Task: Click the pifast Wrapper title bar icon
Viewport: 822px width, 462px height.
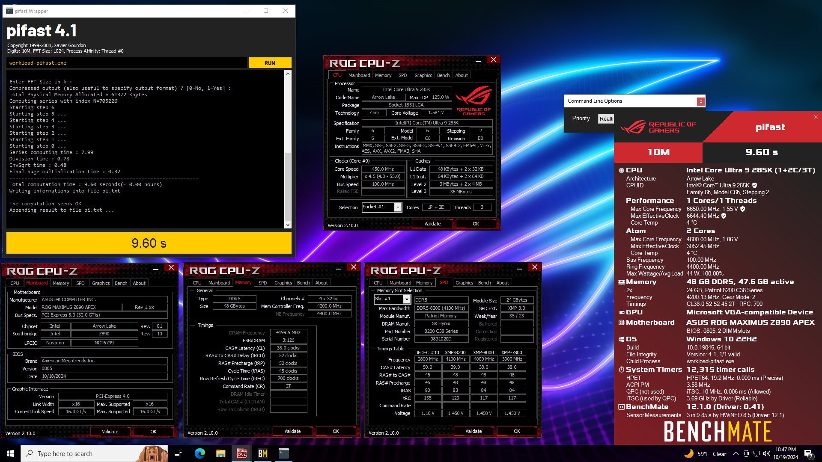Action: click(x=9, y=11)
